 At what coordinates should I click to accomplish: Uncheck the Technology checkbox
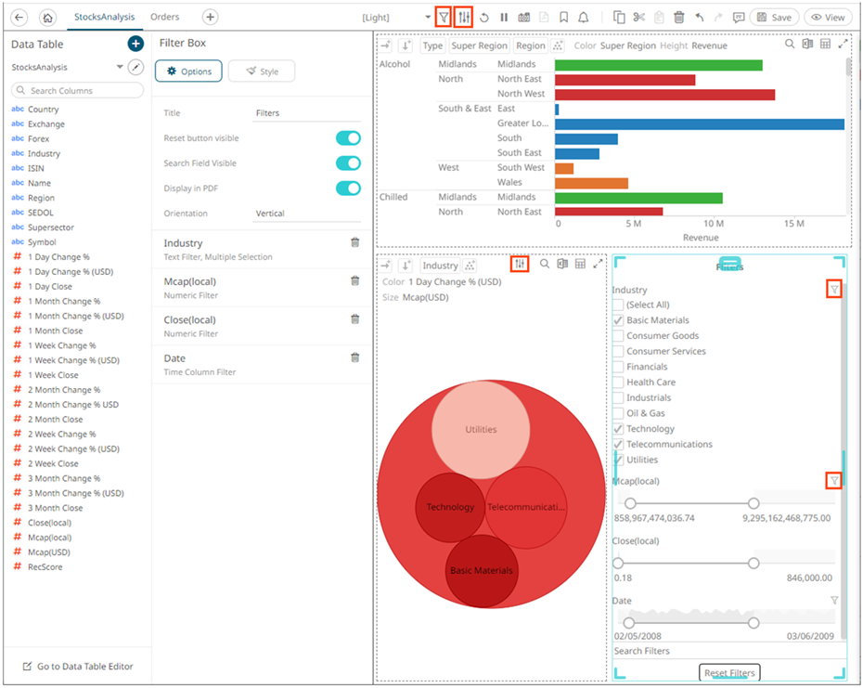tap(618, 429)
